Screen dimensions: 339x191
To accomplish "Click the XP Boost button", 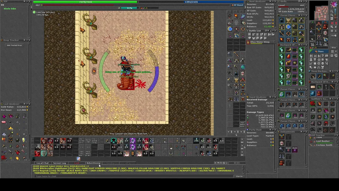I will click(238, 5).
